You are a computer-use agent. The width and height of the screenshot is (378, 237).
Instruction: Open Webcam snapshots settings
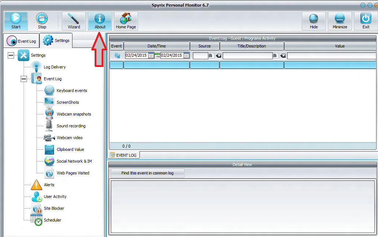coord(74,114)
